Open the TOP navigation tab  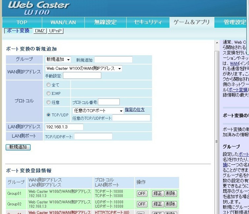coord(22,22)
